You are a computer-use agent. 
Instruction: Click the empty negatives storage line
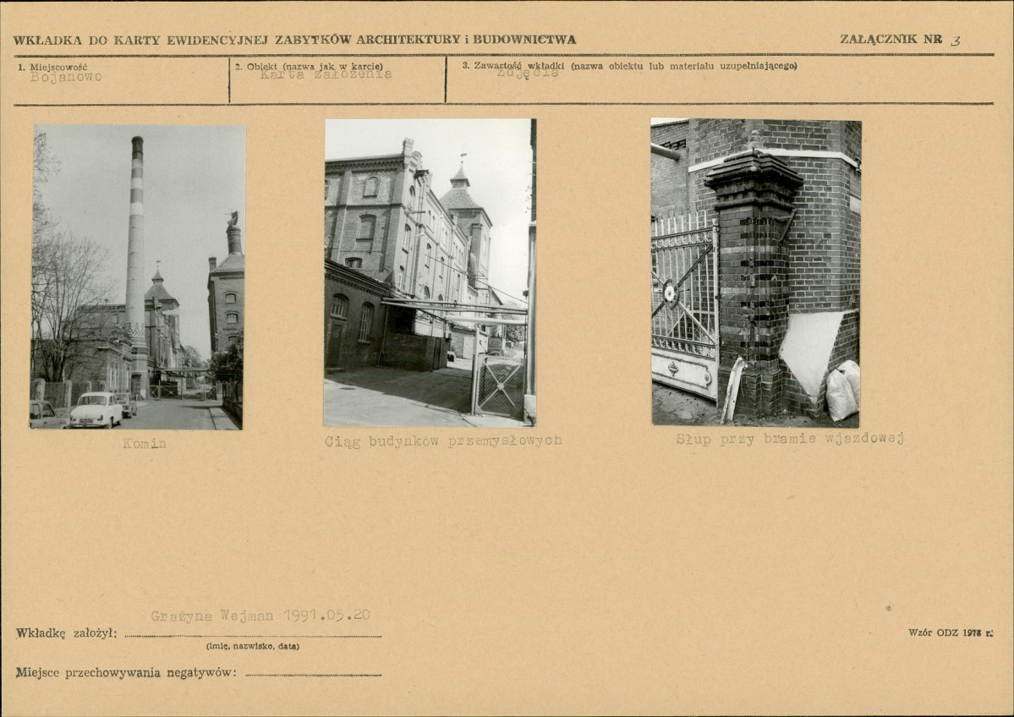(x=314, y=675)
